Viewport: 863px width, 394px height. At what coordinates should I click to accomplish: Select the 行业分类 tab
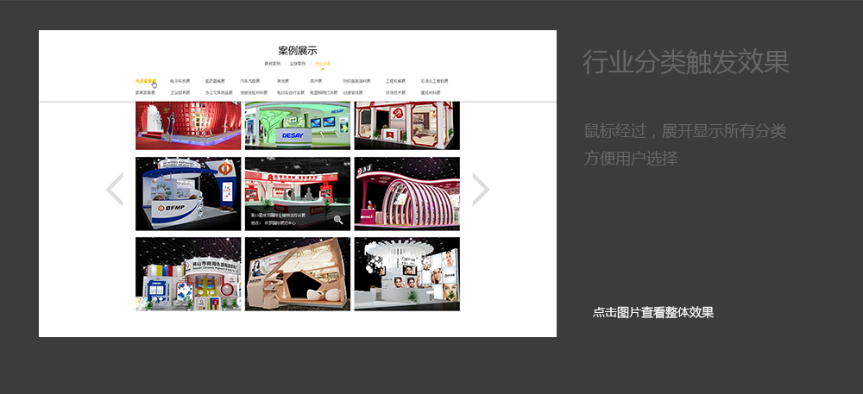click(x=323, y=64)
